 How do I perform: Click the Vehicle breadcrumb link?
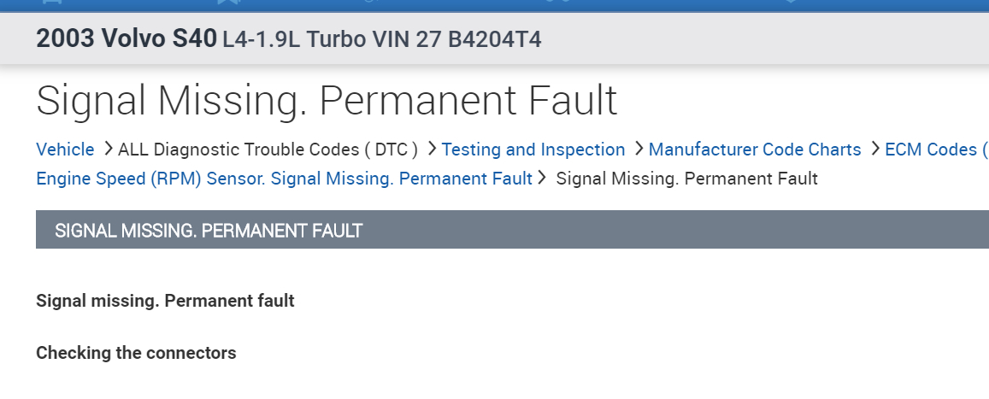click(x=65, y=150)
